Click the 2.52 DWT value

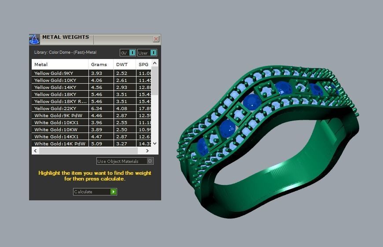[x=122, y=73]
